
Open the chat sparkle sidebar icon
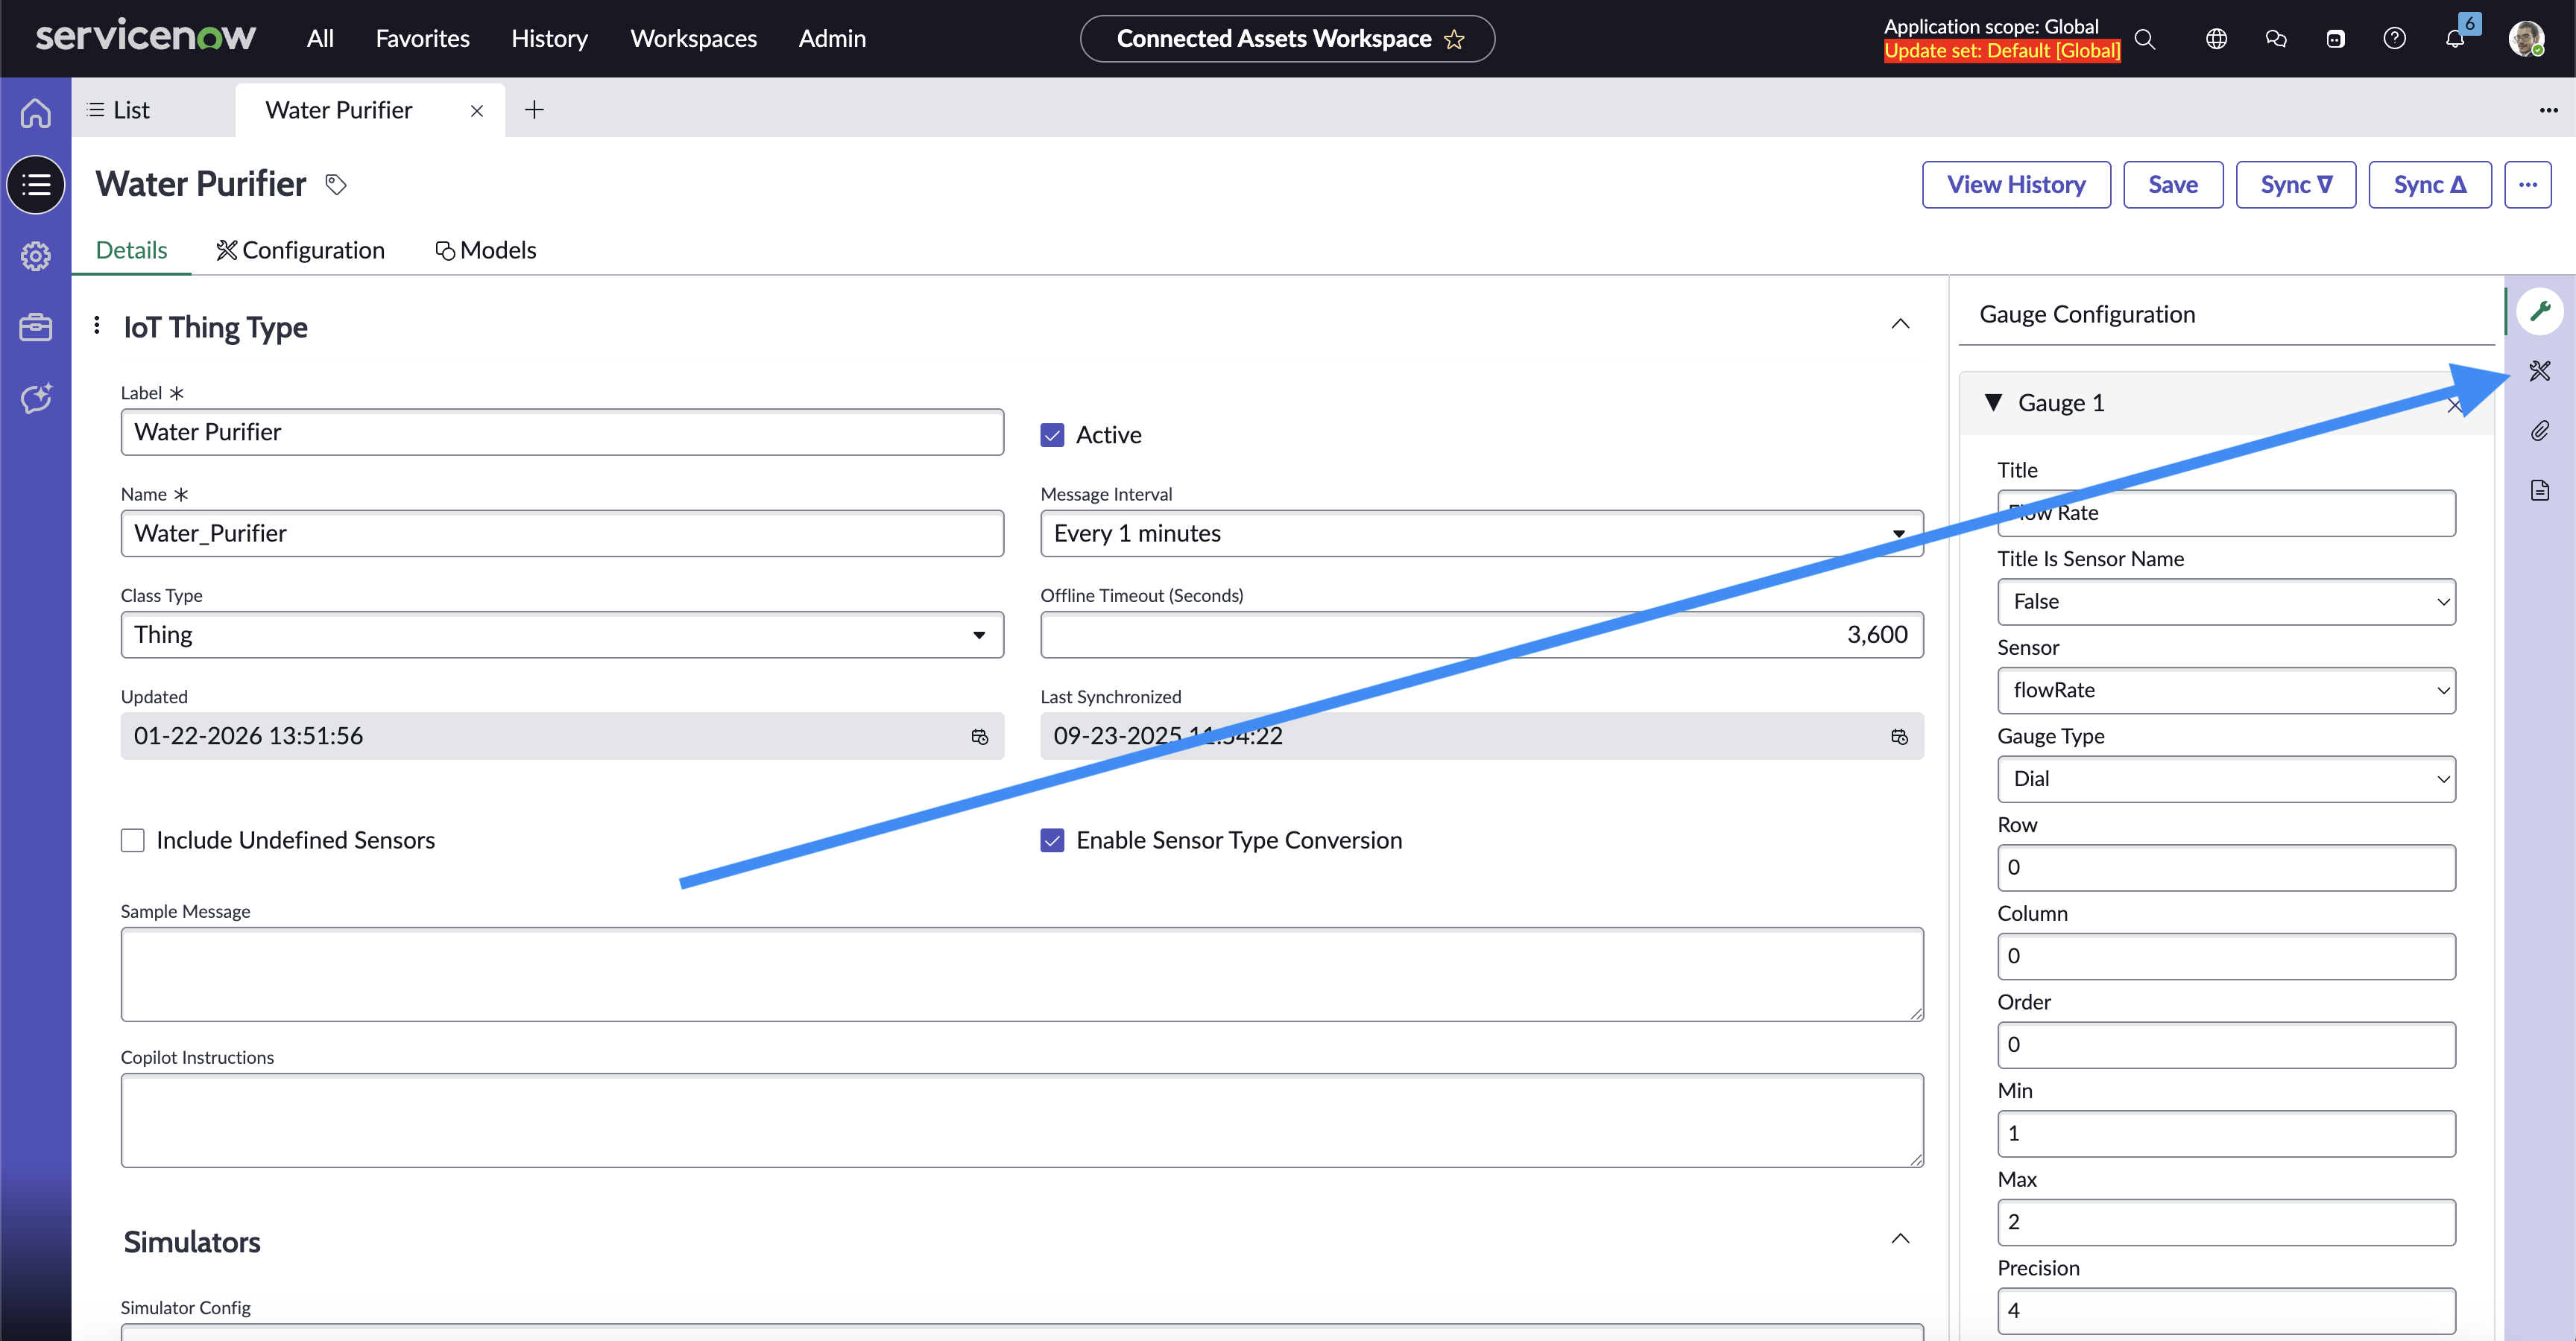tap(36, 399)
